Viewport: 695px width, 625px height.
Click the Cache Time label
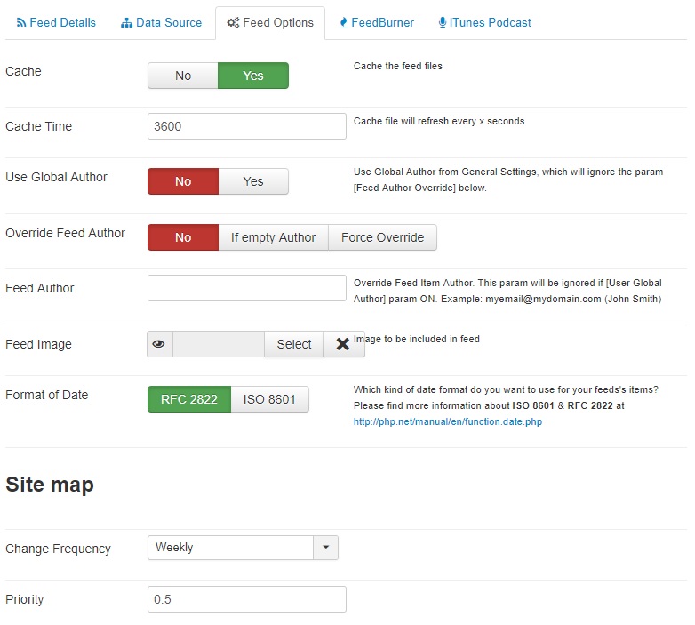(38, 126)
